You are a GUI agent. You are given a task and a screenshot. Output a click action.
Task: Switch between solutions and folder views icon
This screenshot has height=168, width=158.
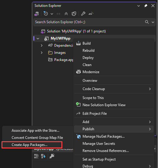37,14
